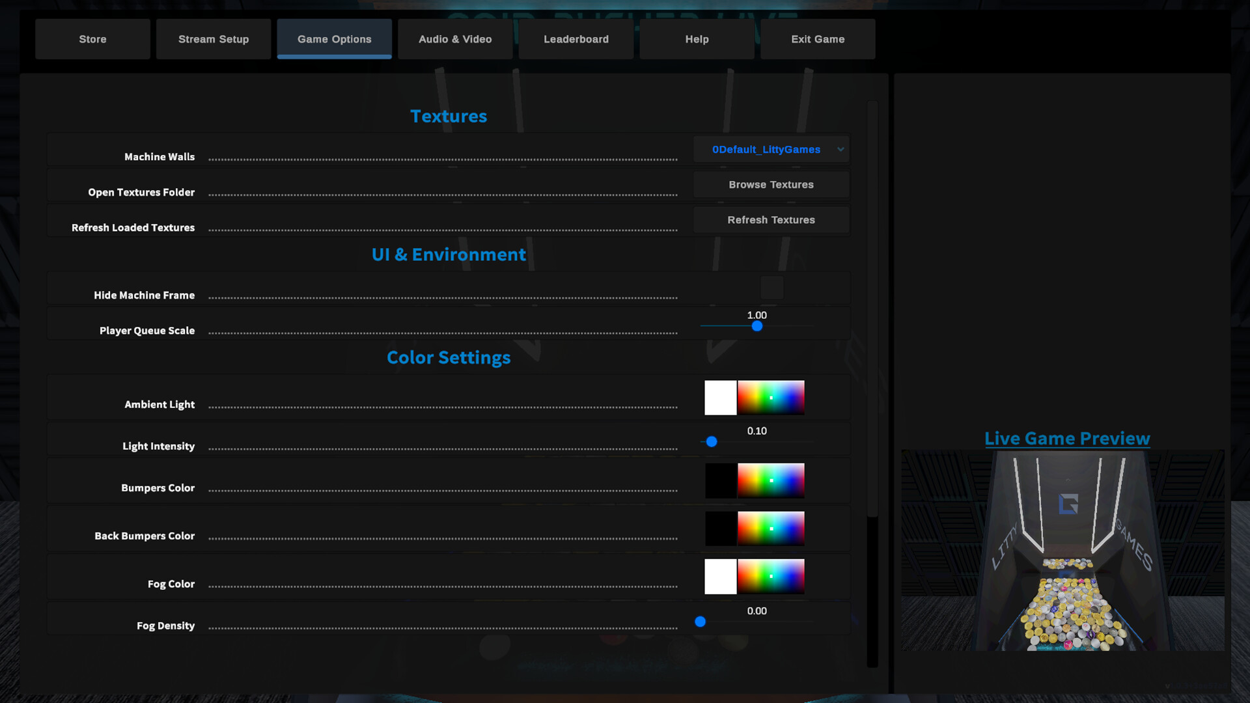The height and width of the screenshot is (703, 1250).
Task: Go to the Audio & Video tab
Action: tap(455, 39)
